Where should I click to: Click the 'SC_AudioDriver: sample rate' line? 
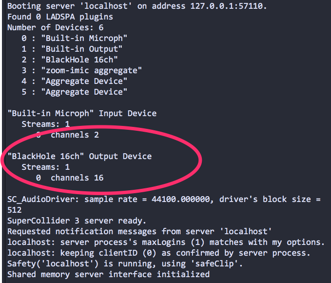click(x=164, y=199)
